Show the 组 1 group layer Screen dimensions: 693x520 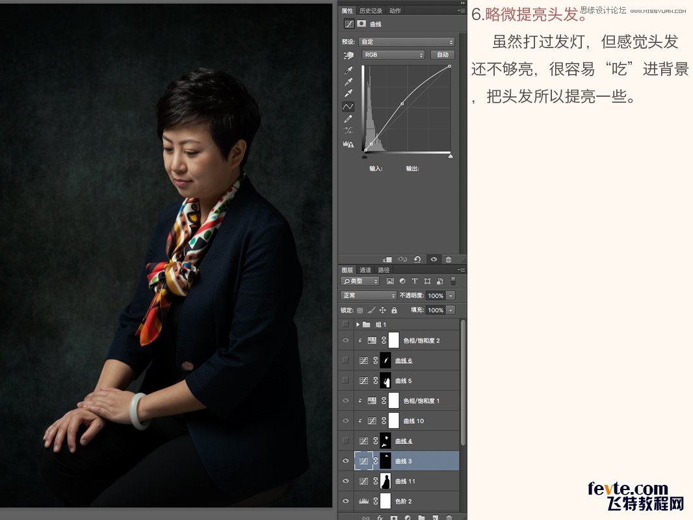346,324
